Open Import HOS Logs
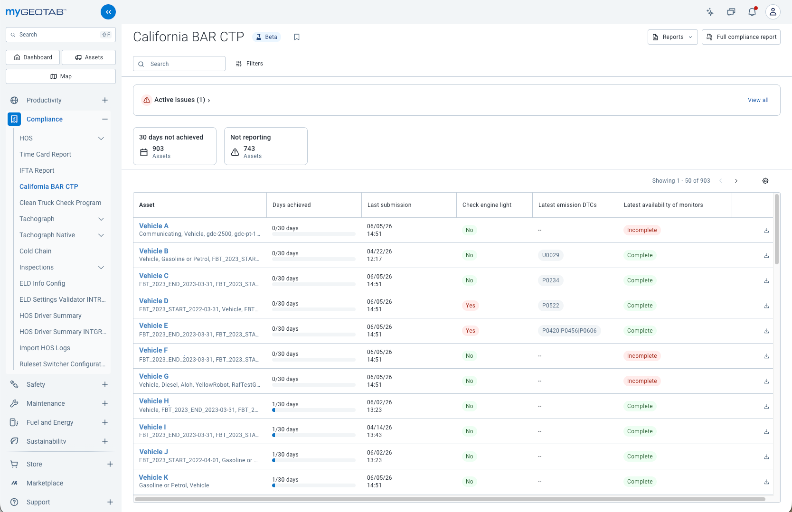Image resolution: width=792 pixels, height=512 pixels. point(45,348)
